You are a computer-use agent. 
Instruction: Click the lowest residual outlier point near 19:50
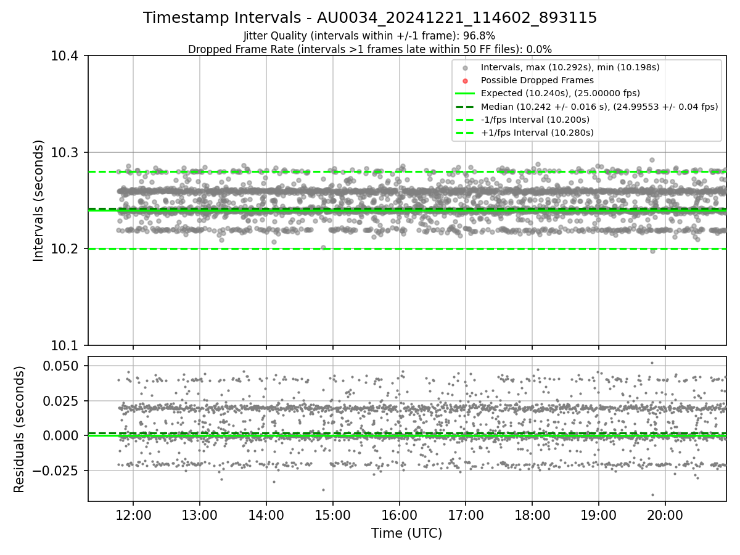pos(652,495)
